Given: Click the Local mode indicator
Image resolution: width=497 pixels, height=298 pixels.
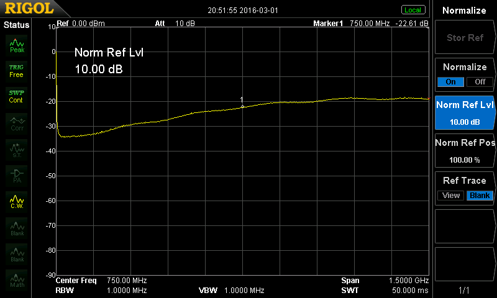Looking at the screenshot, I should coord(413,10).
